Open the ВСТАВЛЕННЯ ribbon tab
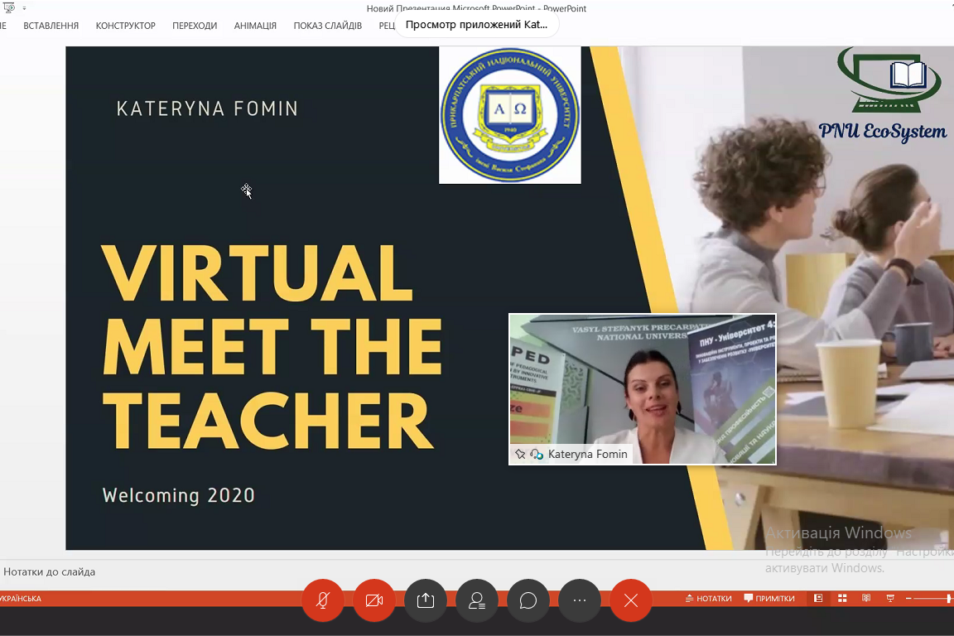The height and width of the screenshot is (636, 954). [x=51, y=26]
